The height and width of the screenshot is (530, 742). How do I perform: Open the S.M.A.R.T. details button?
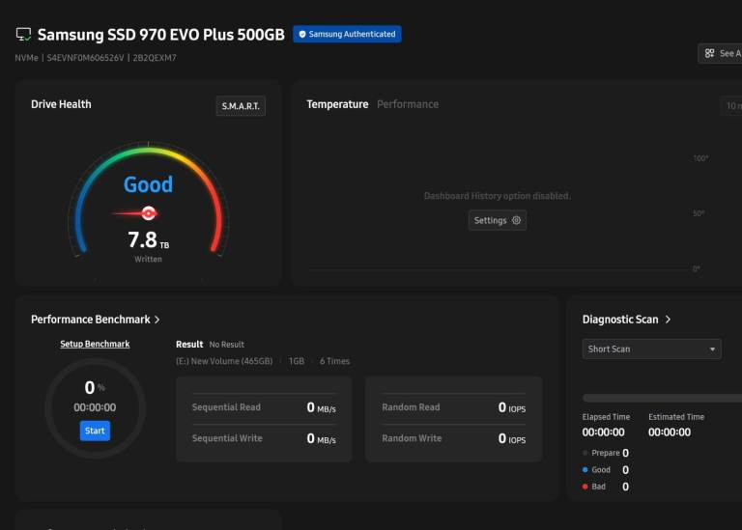(x=241, y=105)
